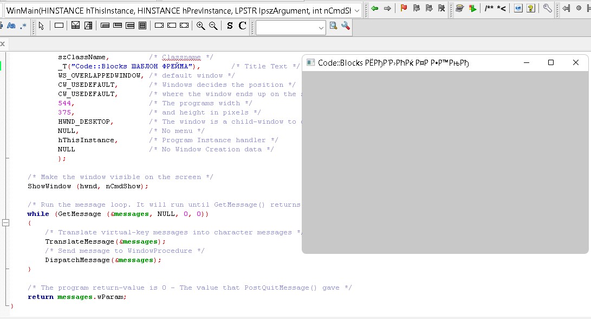The image size is (591, 319).
Task: Click the bold S toolbar icon
Action: 230,25
